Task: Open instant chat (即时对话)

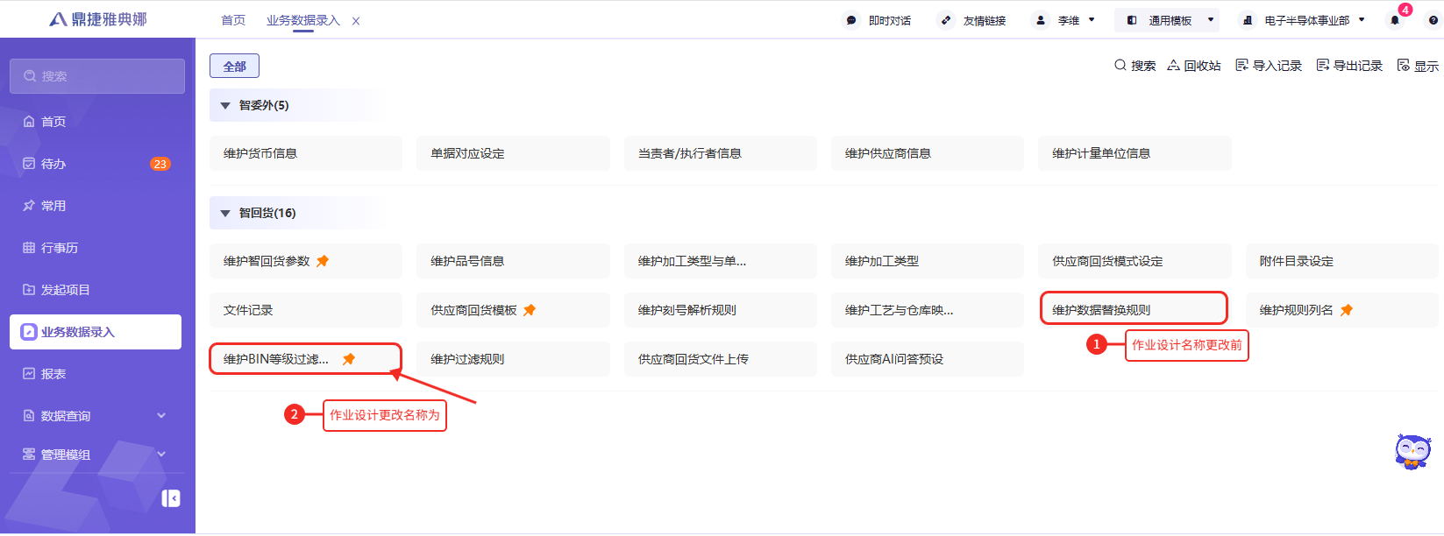Action: [x=878, y=20]
